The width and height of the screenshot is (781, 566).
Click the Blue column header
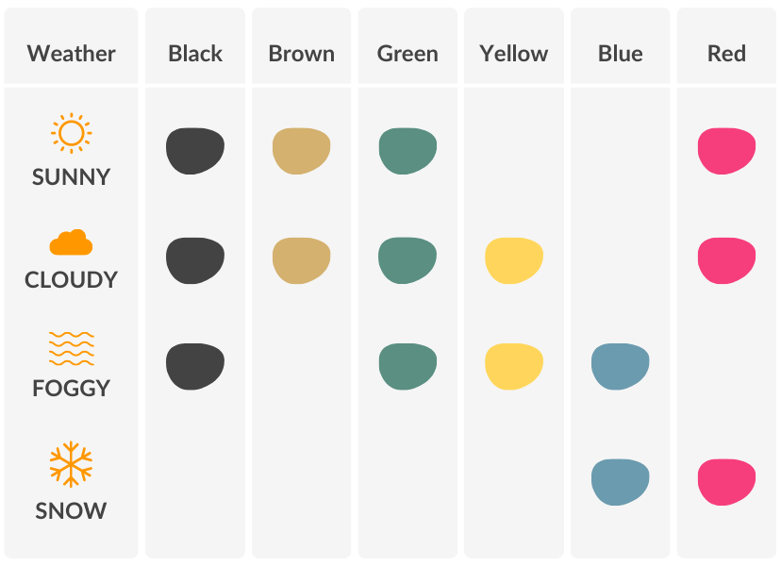coord(621,53)
